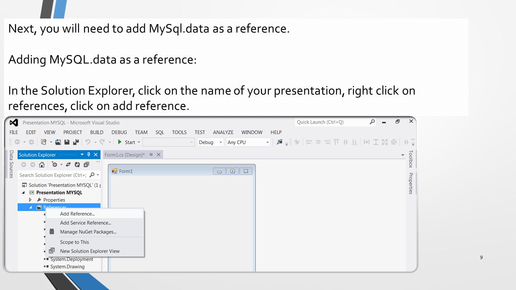Select Add Service Reference... menu entry

(95, 223)
